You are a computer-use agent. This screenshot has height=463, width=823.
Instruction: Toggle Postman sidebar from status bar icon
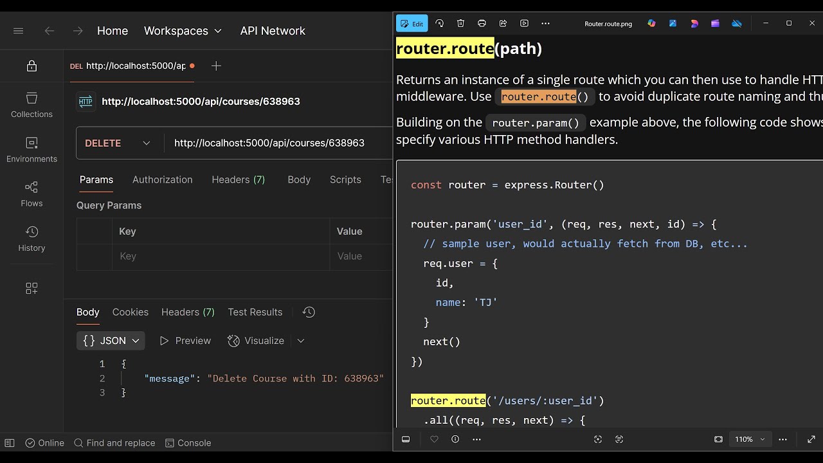pyautogui.click(x=10, y=442)
